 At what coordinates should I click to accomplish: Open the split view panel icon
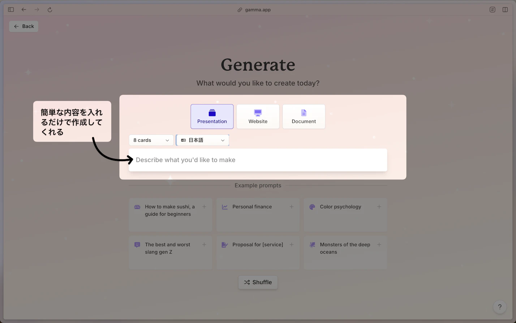pyautogui.click(x=505, y=10)
